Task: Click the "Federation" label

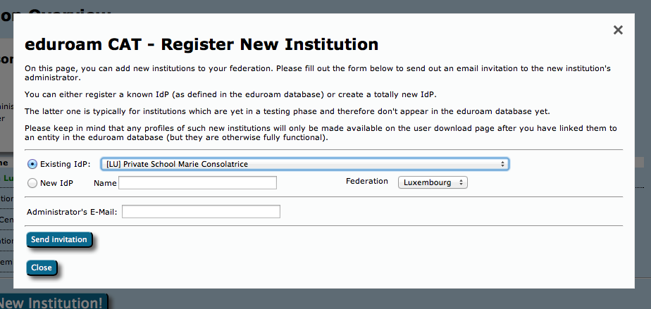Action: coord(367,182)
